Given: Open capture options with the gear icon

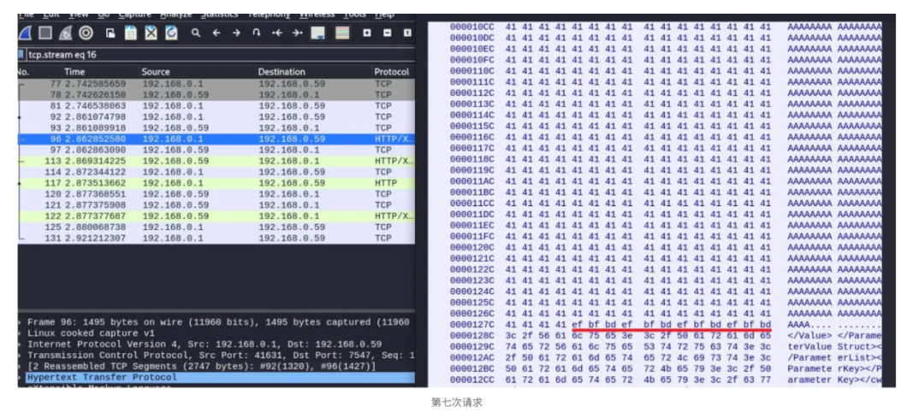Looking at the screenshot, I should pos(86,33).
